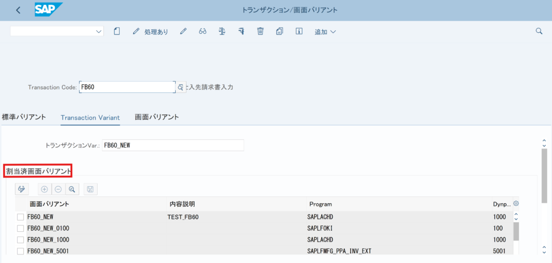Click the FB60_NEW_5001 variant cell
Image resolution: width=552 pixels, height=263 pixels.
[96, 251]
